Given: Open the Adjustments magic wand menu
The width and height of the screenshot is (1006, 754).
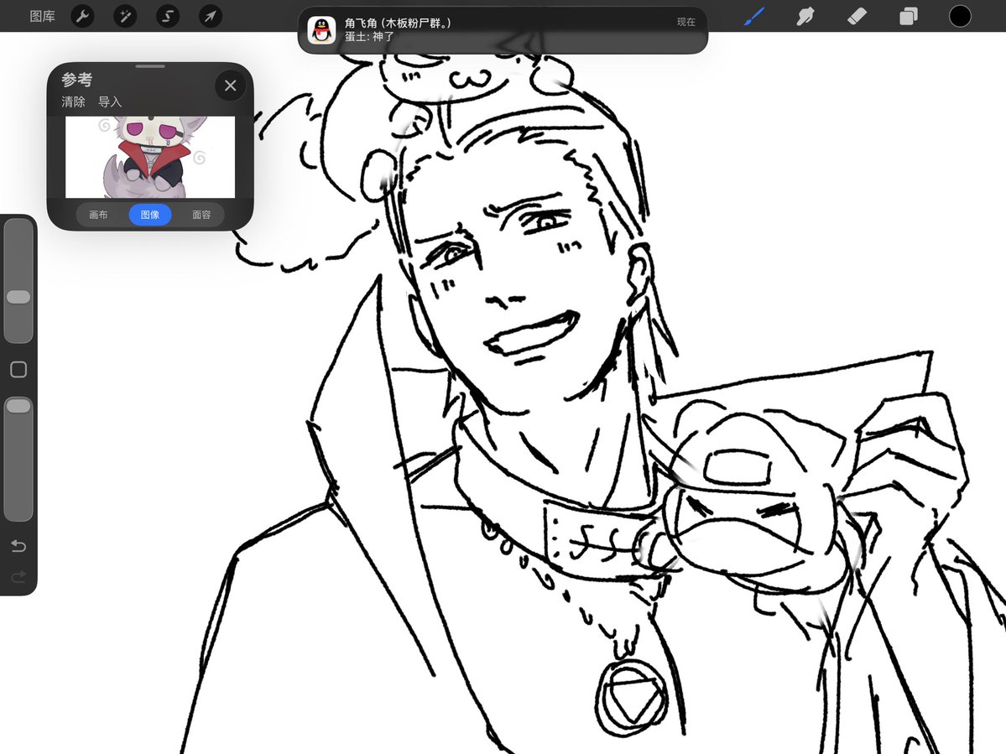Looking at the screenshot, I should click(x=125, y=16).
